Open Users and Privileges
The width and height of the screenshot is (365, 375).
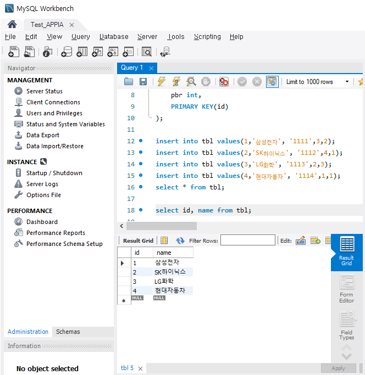coord(54,113)
